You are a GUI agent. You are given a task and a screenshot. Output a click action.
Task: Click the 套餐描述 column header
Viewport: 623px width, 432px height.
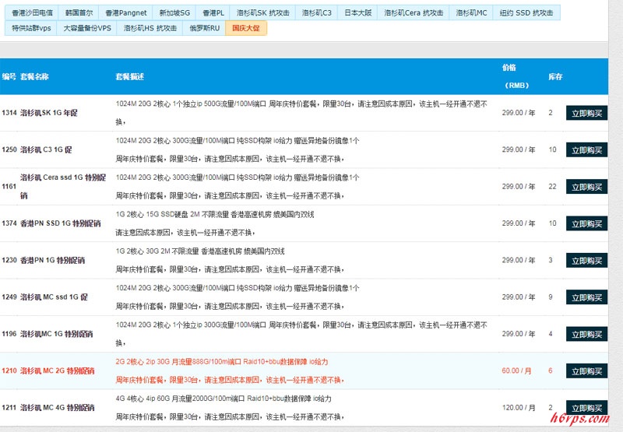[129, 76]
